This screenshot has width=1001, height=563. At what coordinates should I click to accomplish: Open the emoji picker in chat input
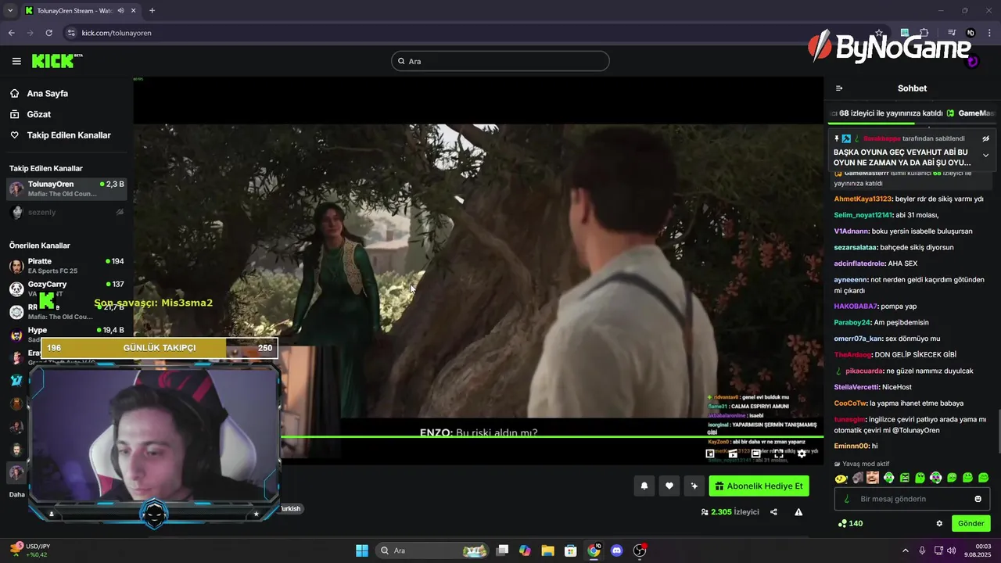tap(978, 499)
